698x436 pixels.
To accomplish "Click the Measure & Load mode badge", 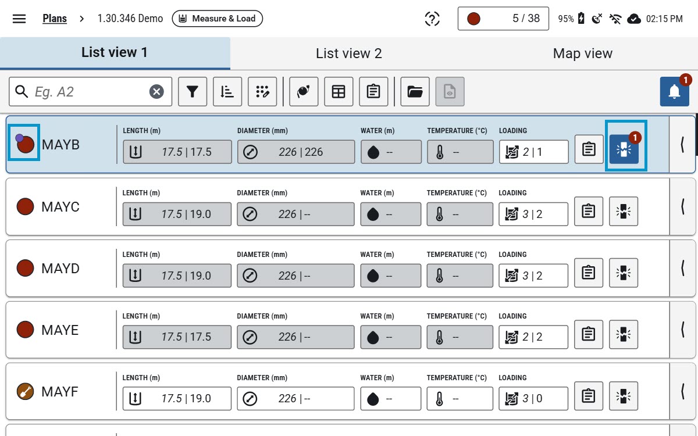I will 218,19.
